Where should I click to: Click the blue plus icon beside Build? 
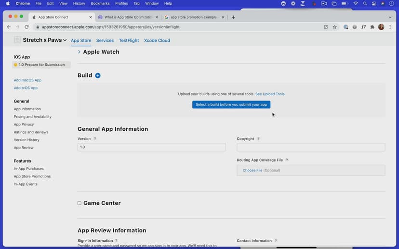(98, 75)
